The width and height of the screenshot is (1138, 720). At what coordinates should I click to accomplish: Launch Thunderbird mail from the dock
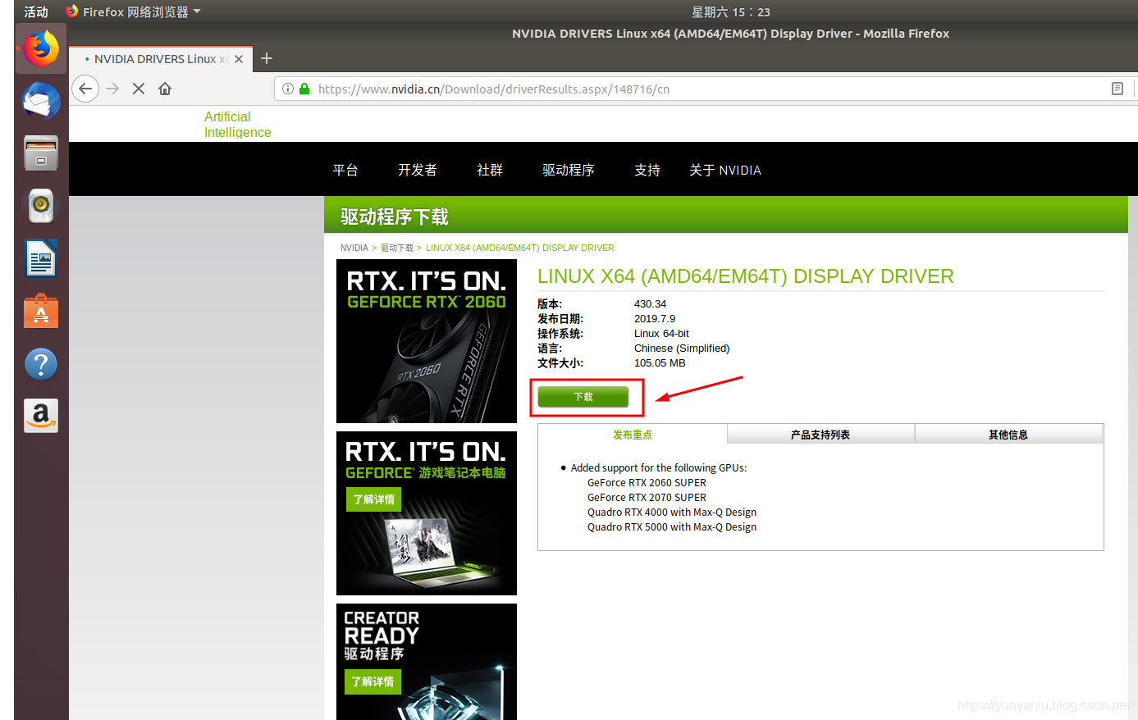coord(41,102)
